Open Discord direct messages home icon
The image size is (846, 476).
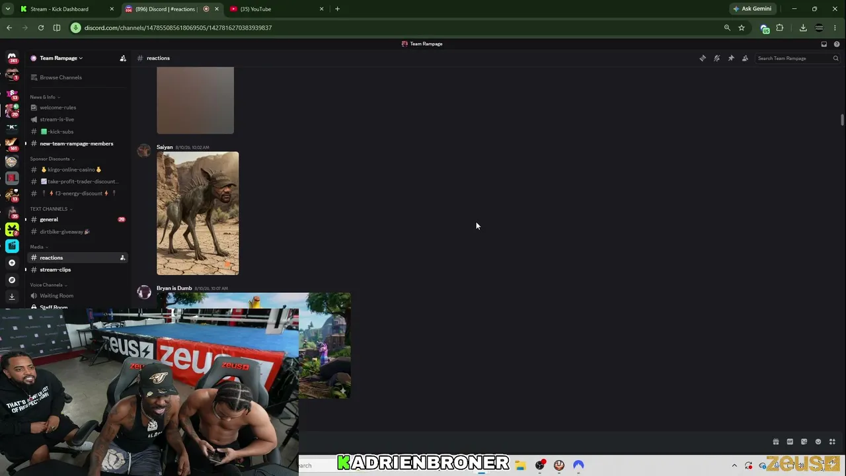coord(12,58)
